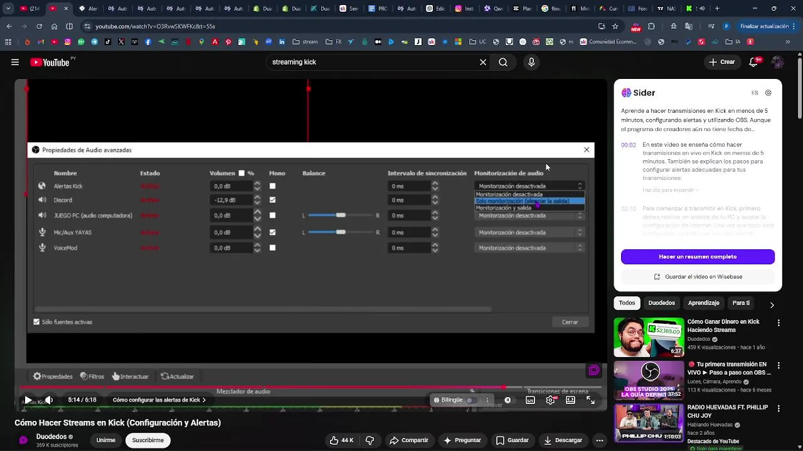The width and height of the screenshot is (803, 451).
Task: Go back in browser history
Action: (9, 26)
